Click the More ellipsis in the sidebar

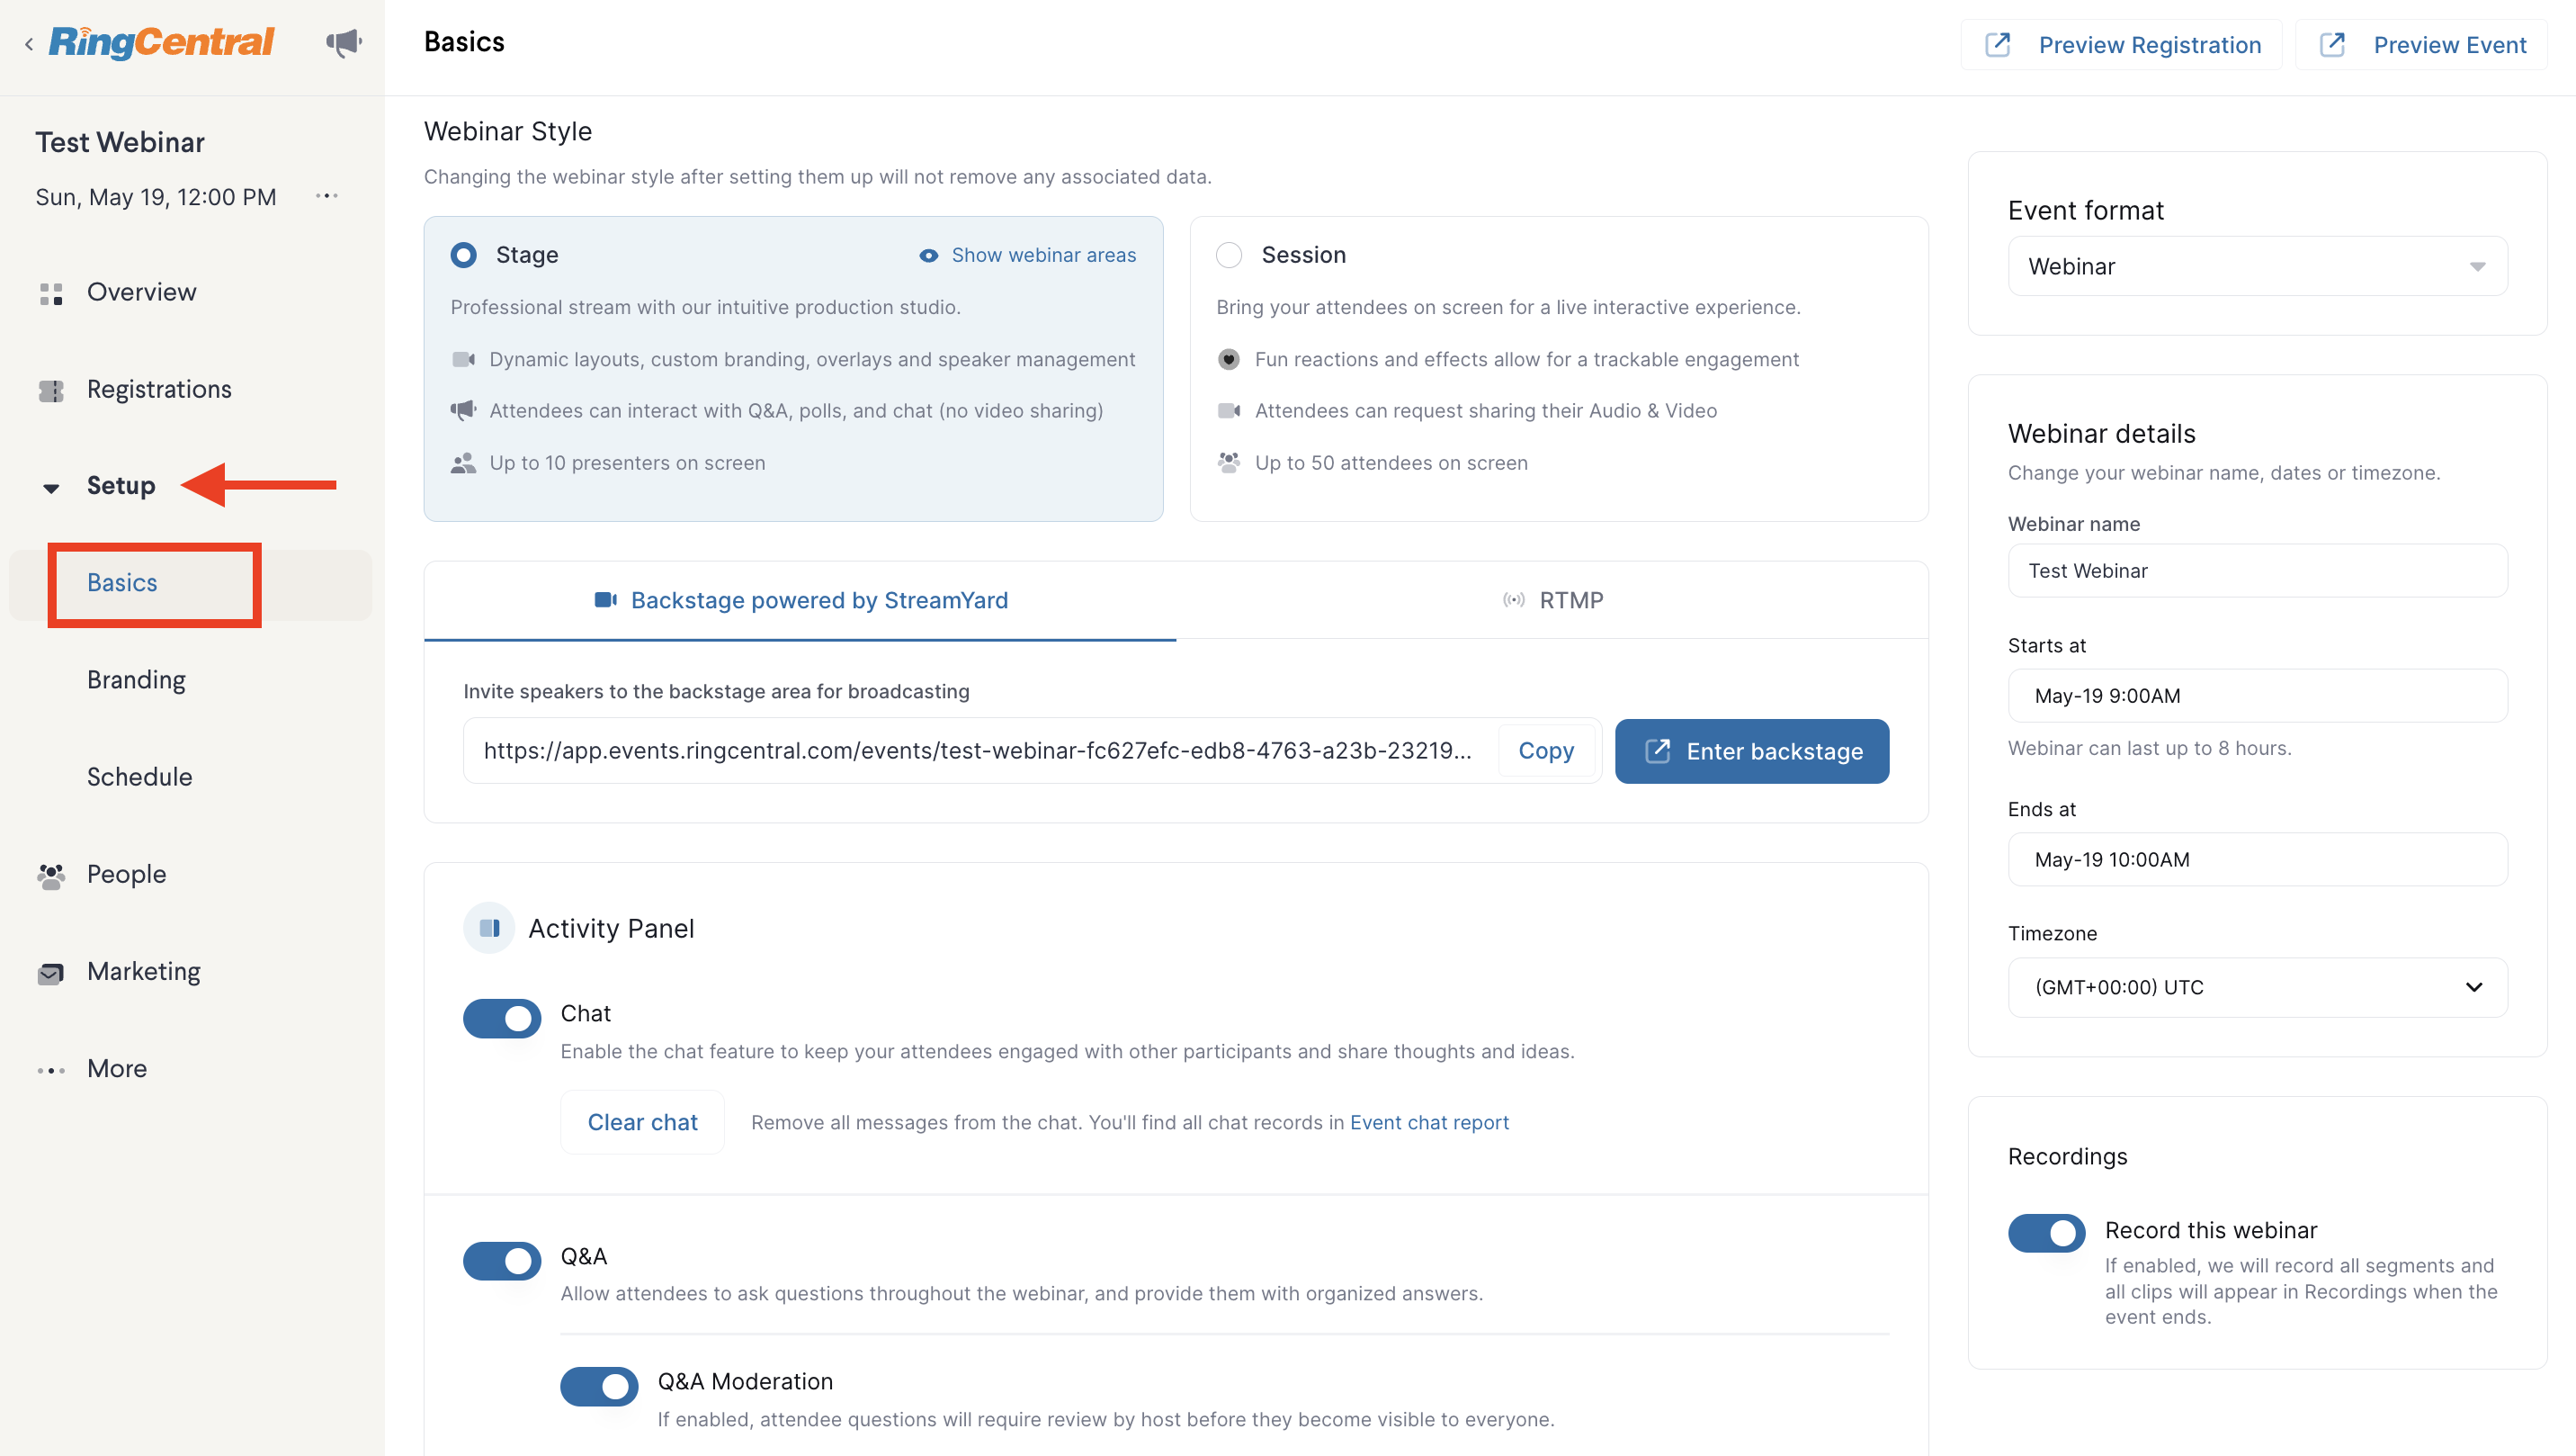[x=116, y=1068]
